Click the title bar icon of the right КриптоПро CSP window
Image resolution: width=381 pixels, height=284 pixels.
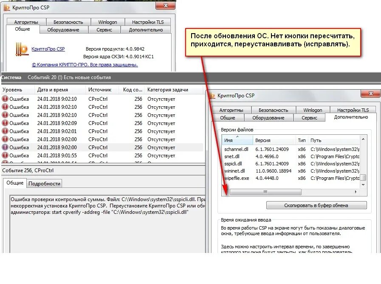click(212, 96)
